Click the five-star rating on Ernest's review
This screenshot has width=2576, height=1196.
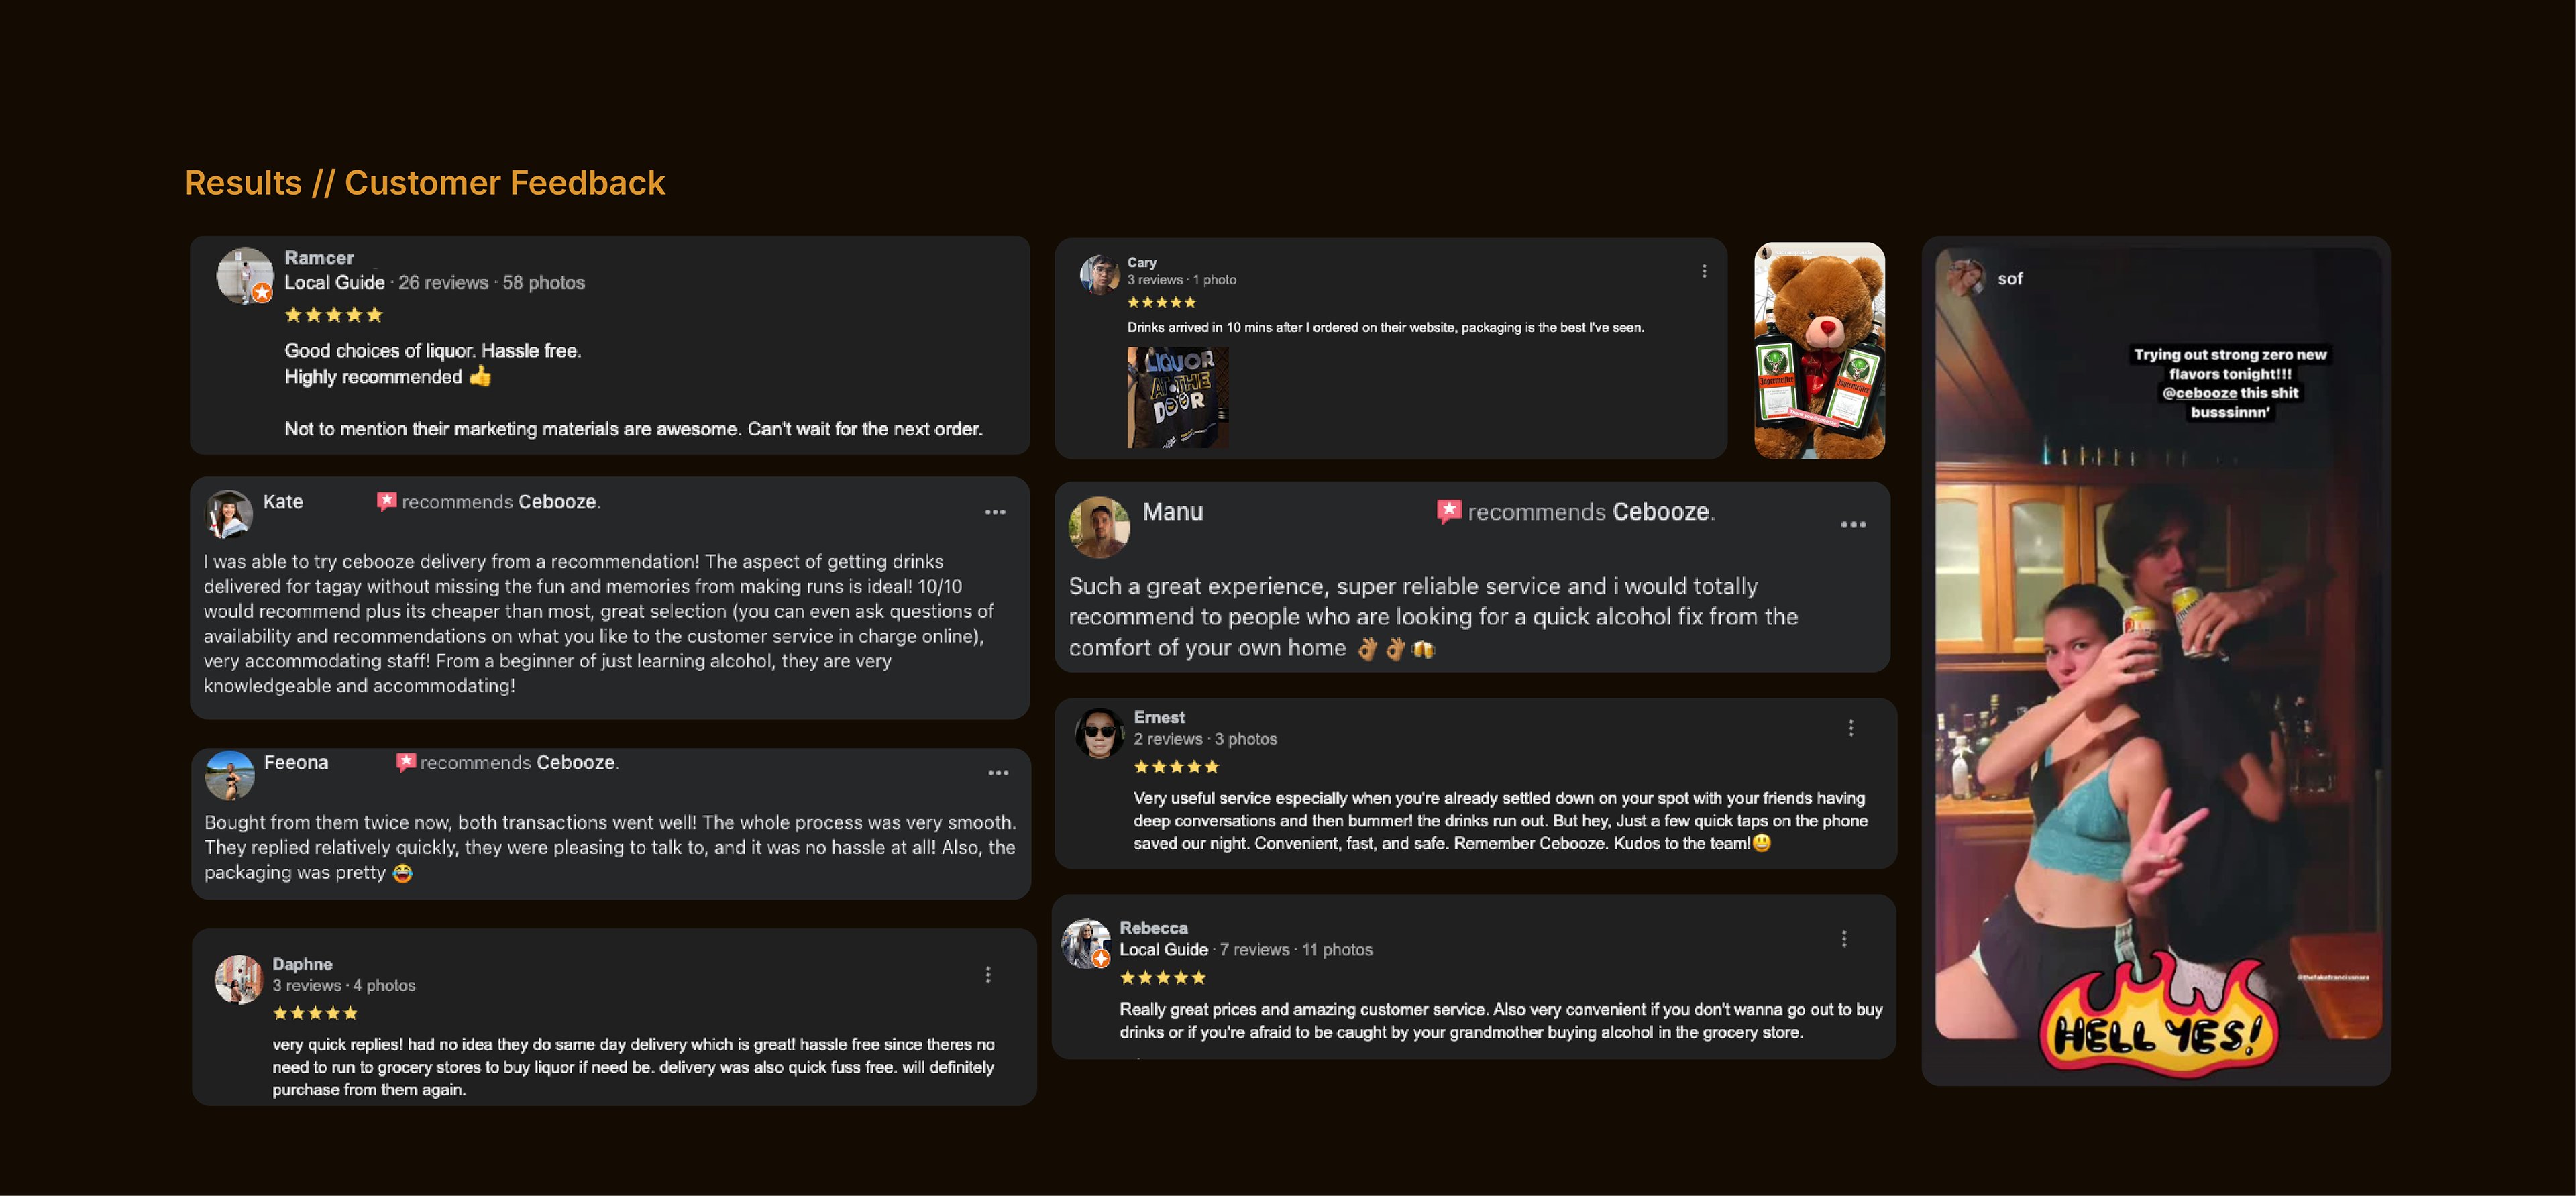[x=1176, y=767]
